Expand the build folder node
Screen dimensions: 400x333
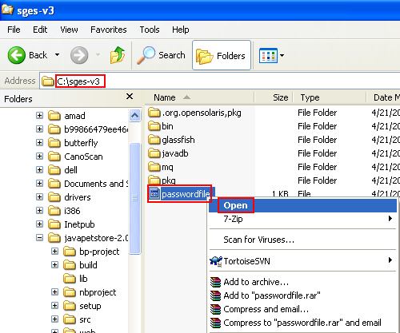pyautogui.click(x=54, y=265)
